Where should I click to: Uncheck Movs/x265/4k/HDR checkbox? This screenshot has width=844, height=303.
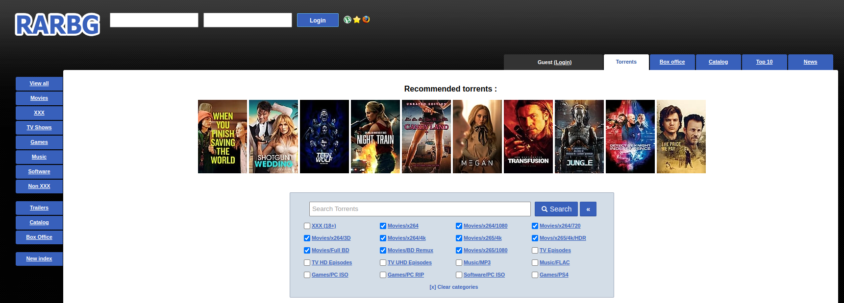pyautogui.click(x=535, y=238)
